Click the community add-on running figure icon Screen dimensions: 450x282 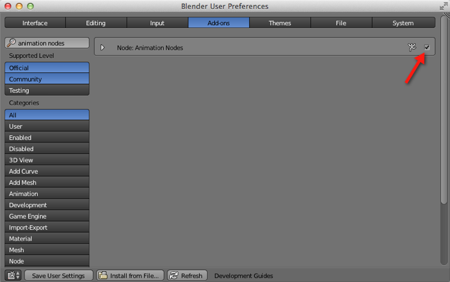(x=412, y=47)
